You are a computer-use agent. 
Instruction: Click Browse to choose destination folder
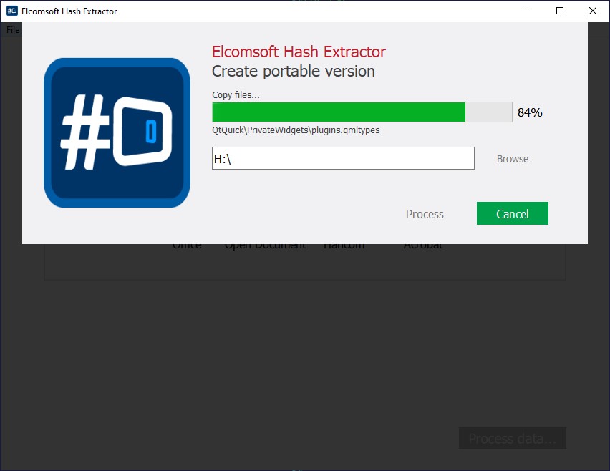[x=512, y=159]
